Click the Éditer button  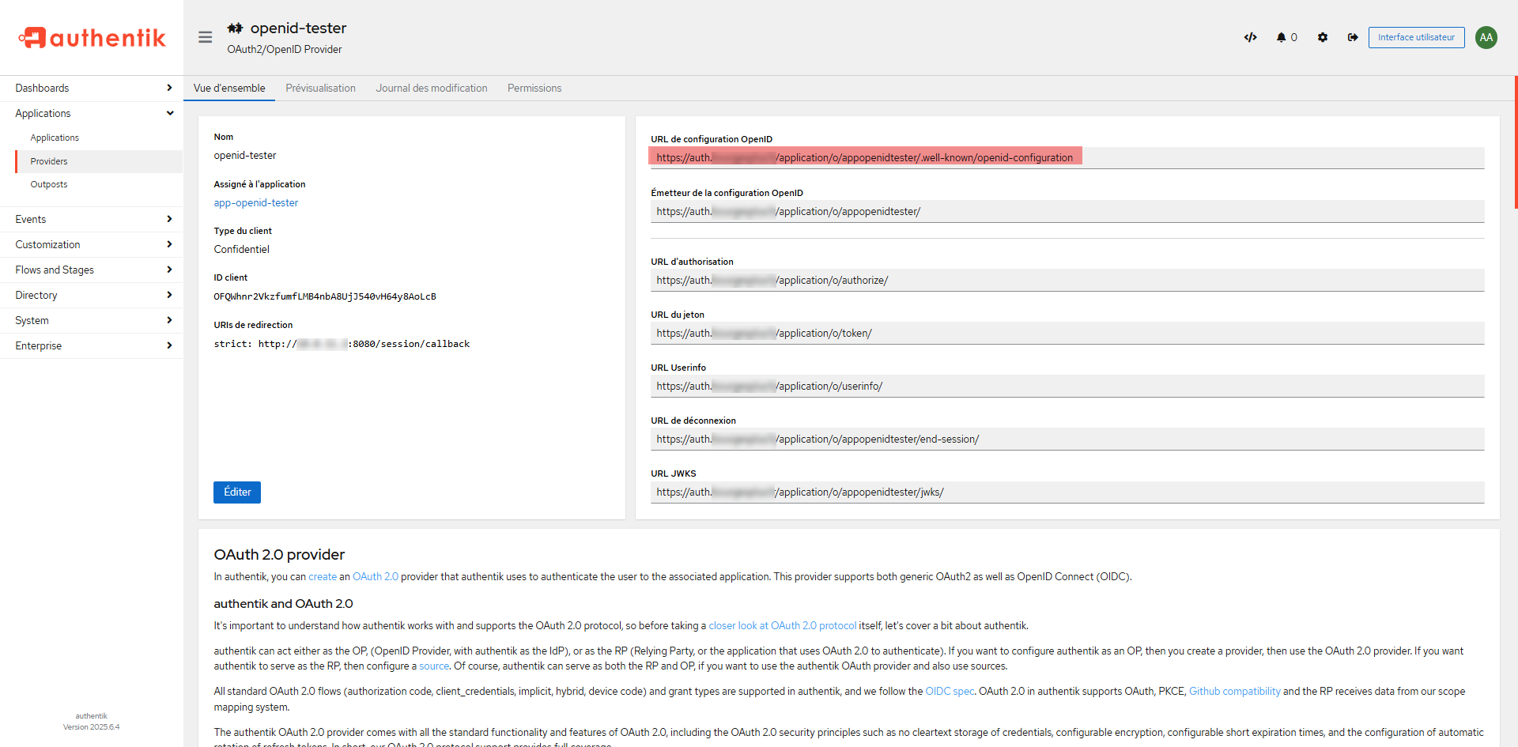(x=236, y=492)
